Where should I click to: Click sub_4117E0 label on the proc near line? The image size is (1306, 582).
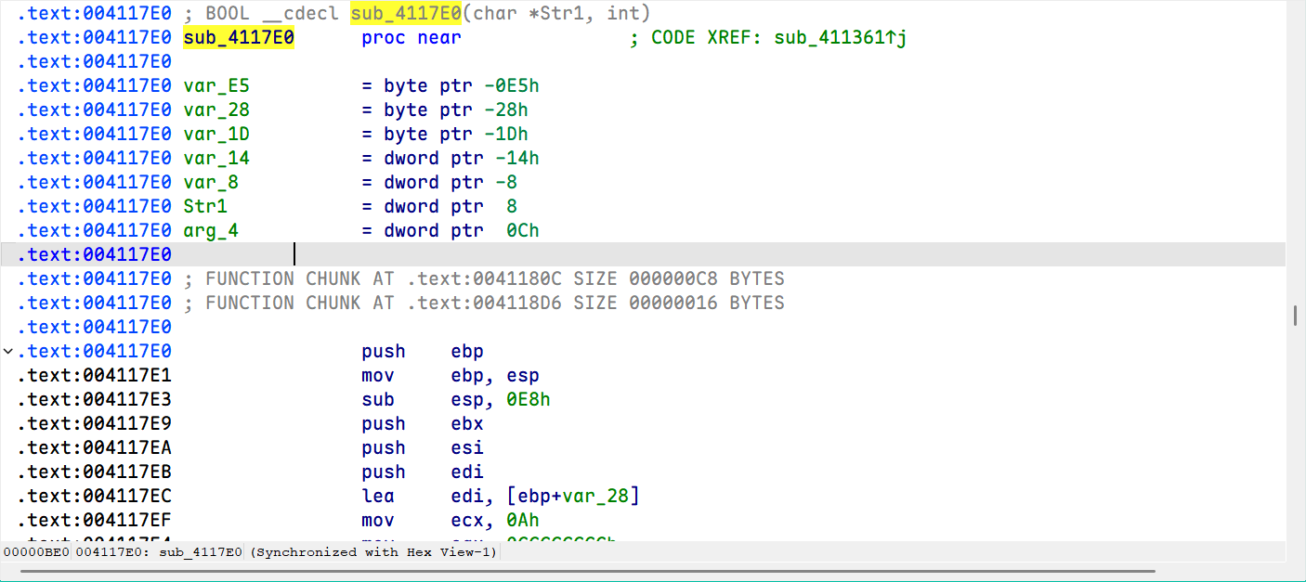coord(239,38)
